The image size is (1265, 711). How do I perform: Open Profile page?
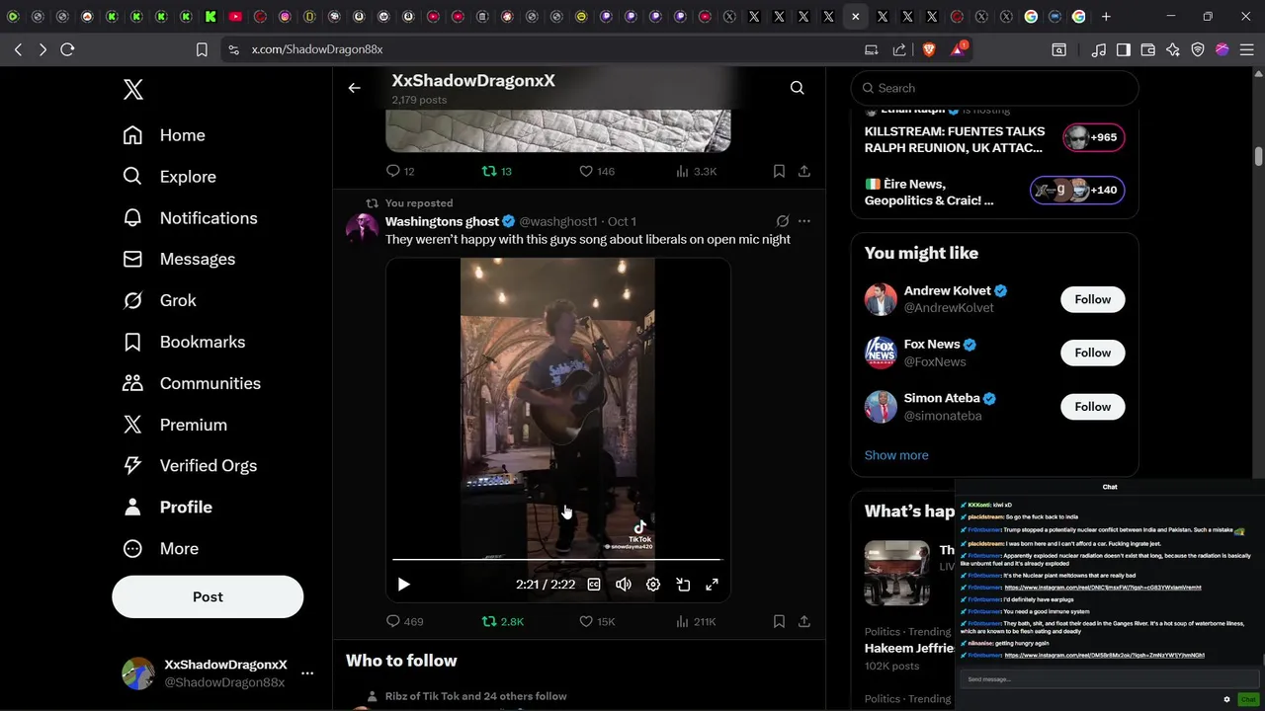click(x=167, y=507)
